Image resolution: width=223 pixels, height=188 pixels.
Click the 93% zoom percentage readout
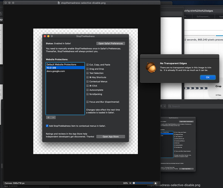click(125, 183)
